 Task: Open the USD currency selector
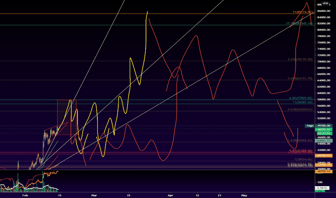pos(325,3)
